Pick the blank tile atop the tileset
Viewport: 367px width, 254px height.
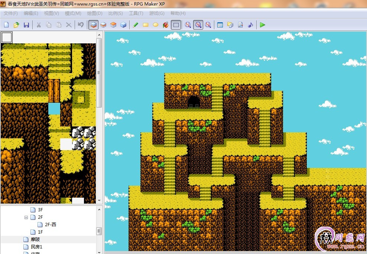7,37
